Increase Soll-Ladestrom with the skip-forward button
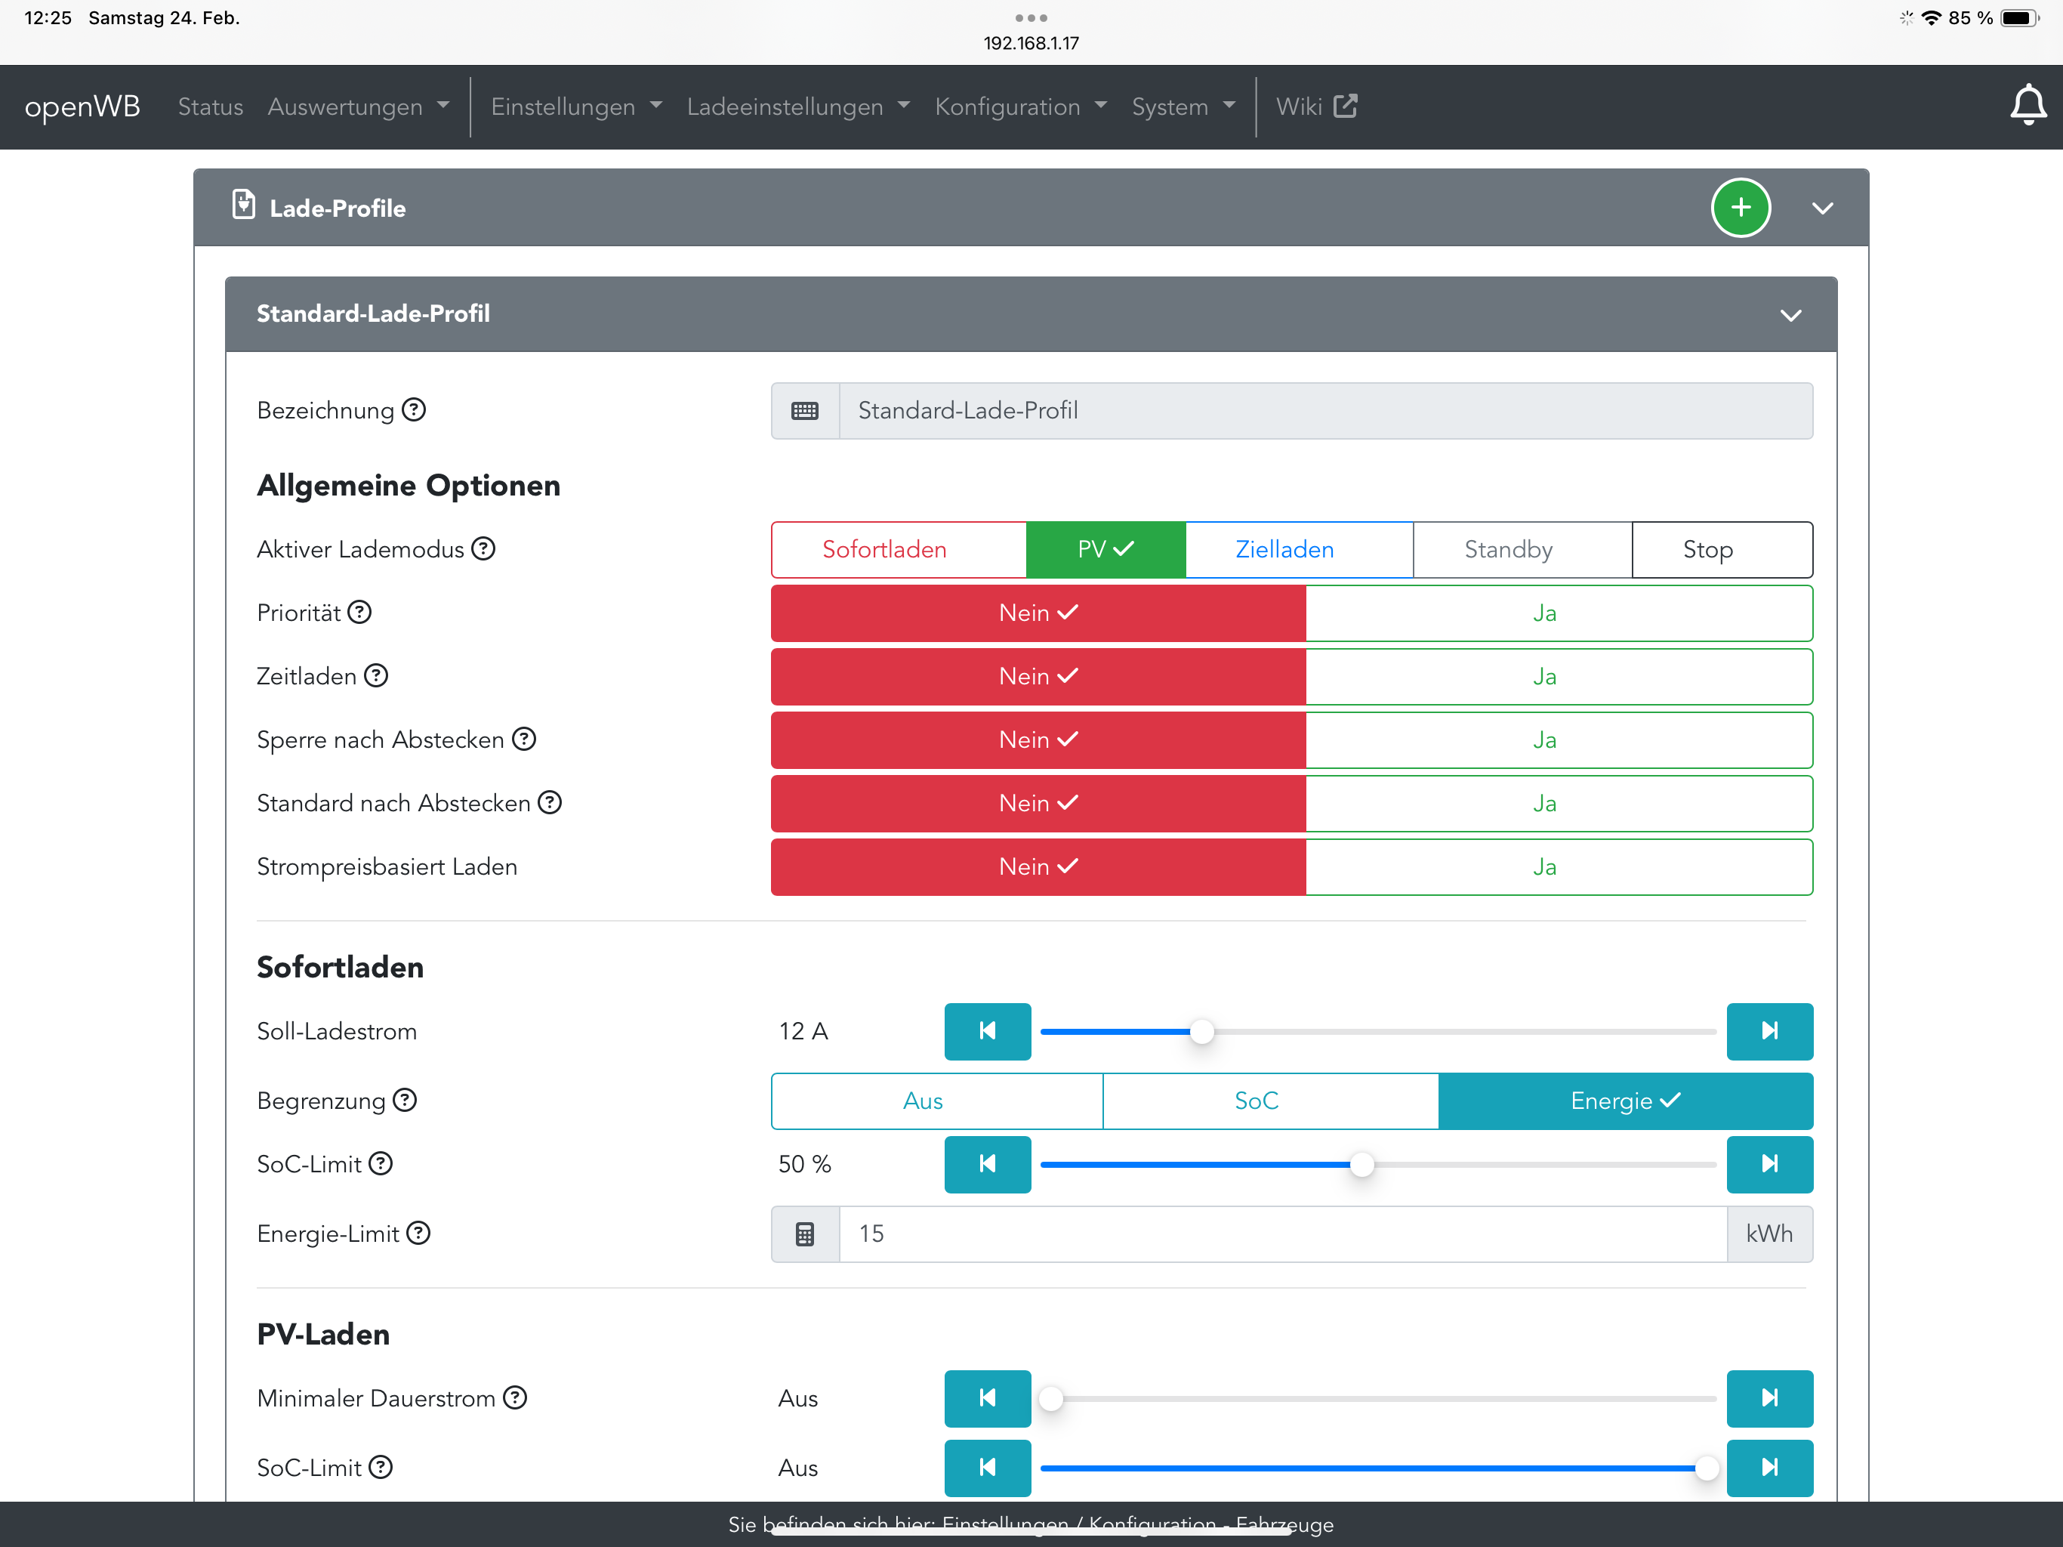Image resolution: width=2063 pixels, height=1547 pixels. coord(1769,1031)
